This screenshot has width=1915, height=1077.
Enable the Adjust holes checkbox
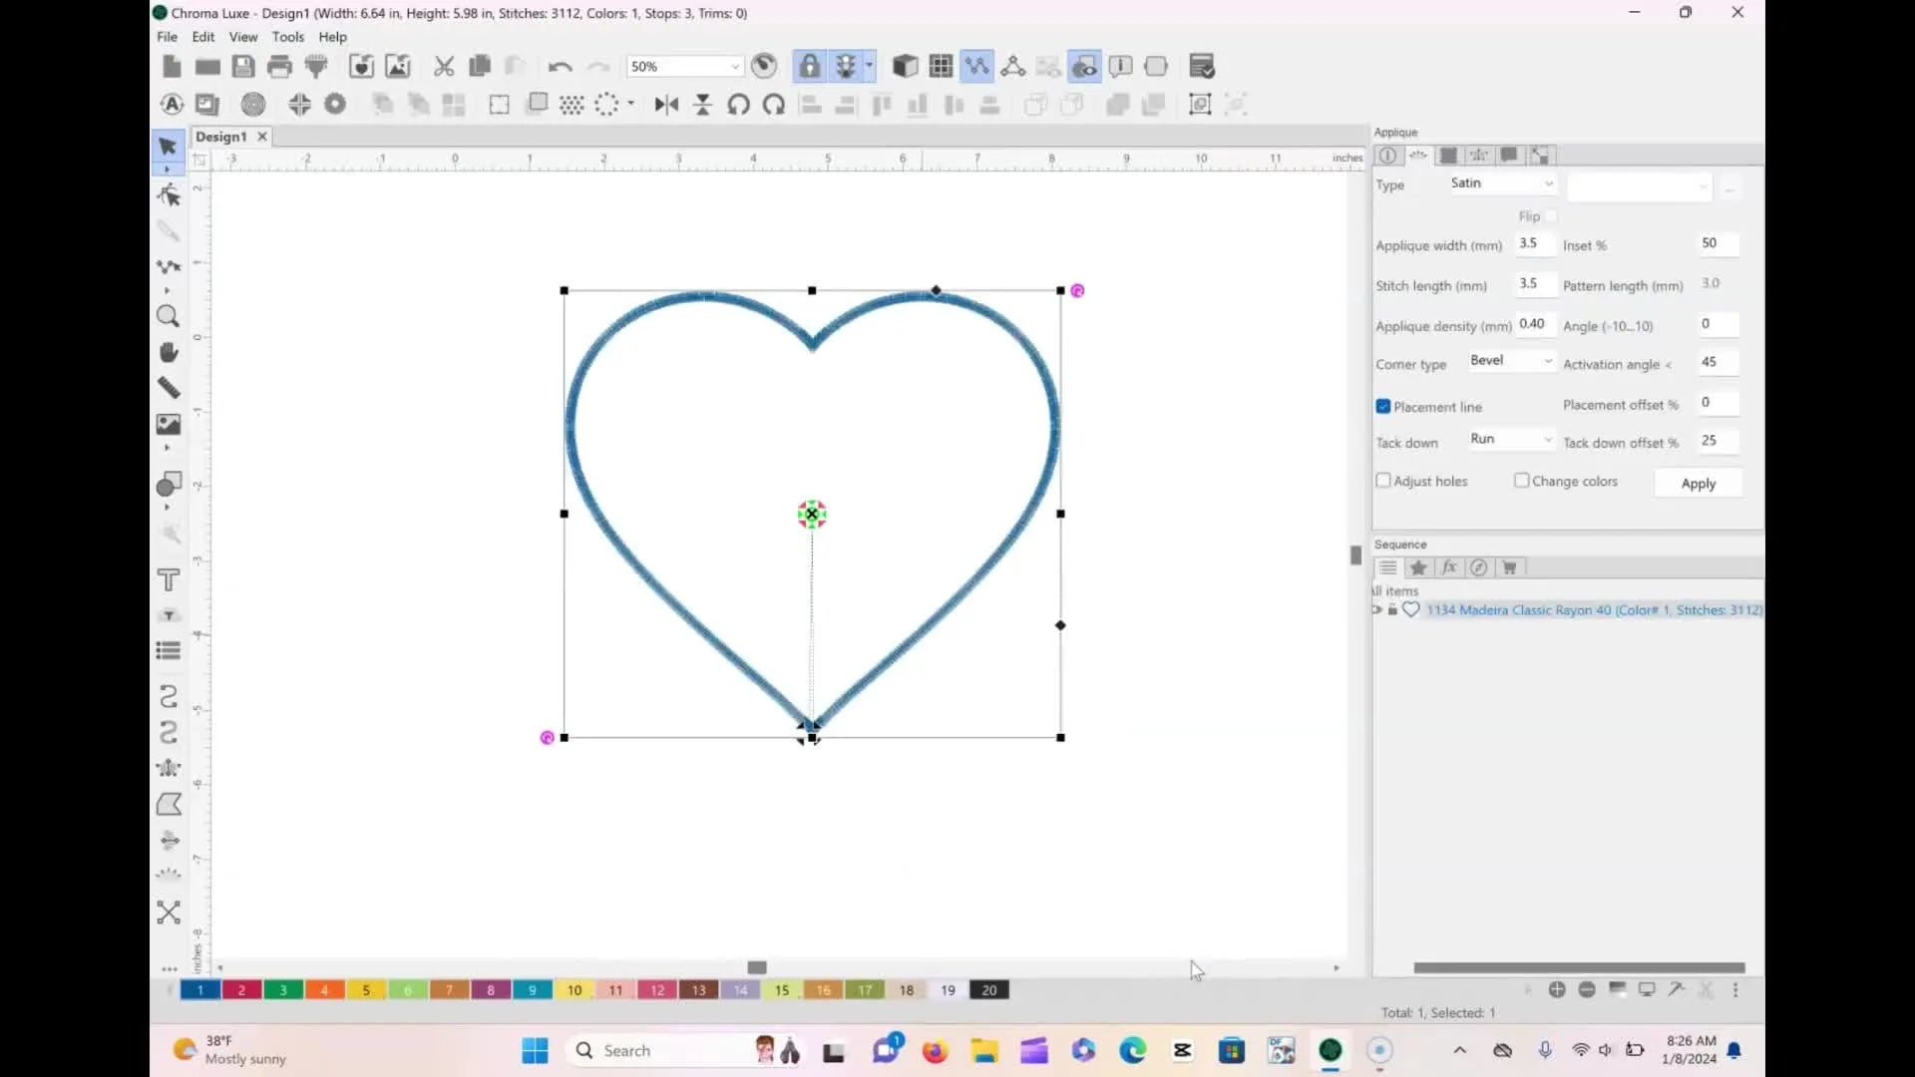click(1383, 481)
